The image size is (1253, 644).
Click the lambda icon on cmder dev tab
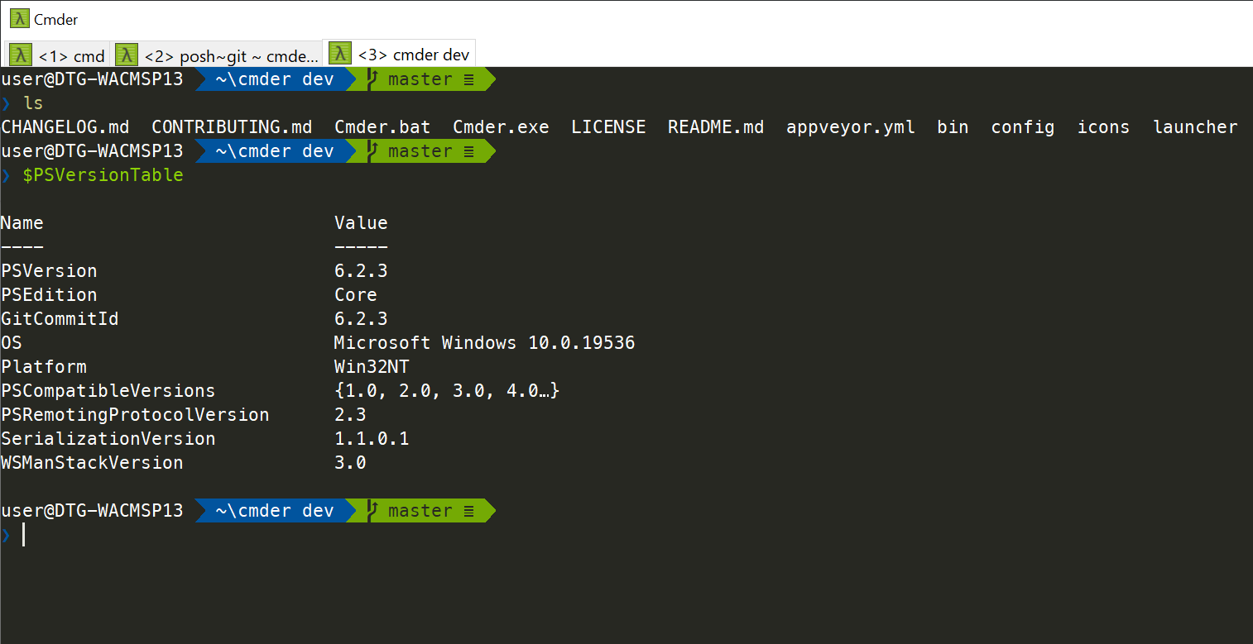click(x=339, y=51)
